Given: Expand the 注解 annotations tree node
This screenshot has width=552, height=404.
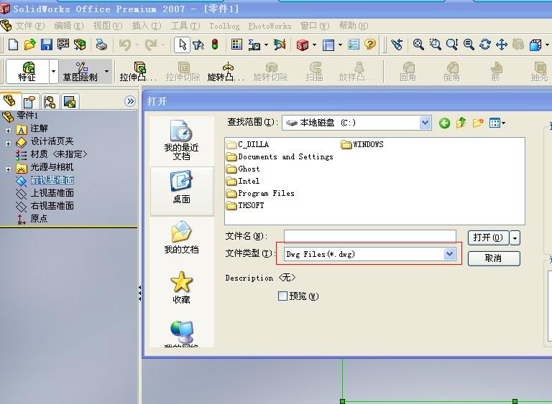Looking at the screenshot, I should pos(8,131).
